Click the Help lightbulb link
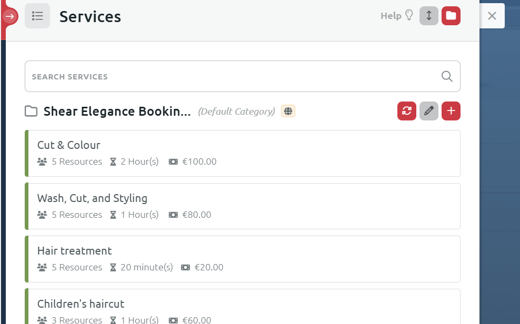Screen dimensions: 520x324 [397, 16]
